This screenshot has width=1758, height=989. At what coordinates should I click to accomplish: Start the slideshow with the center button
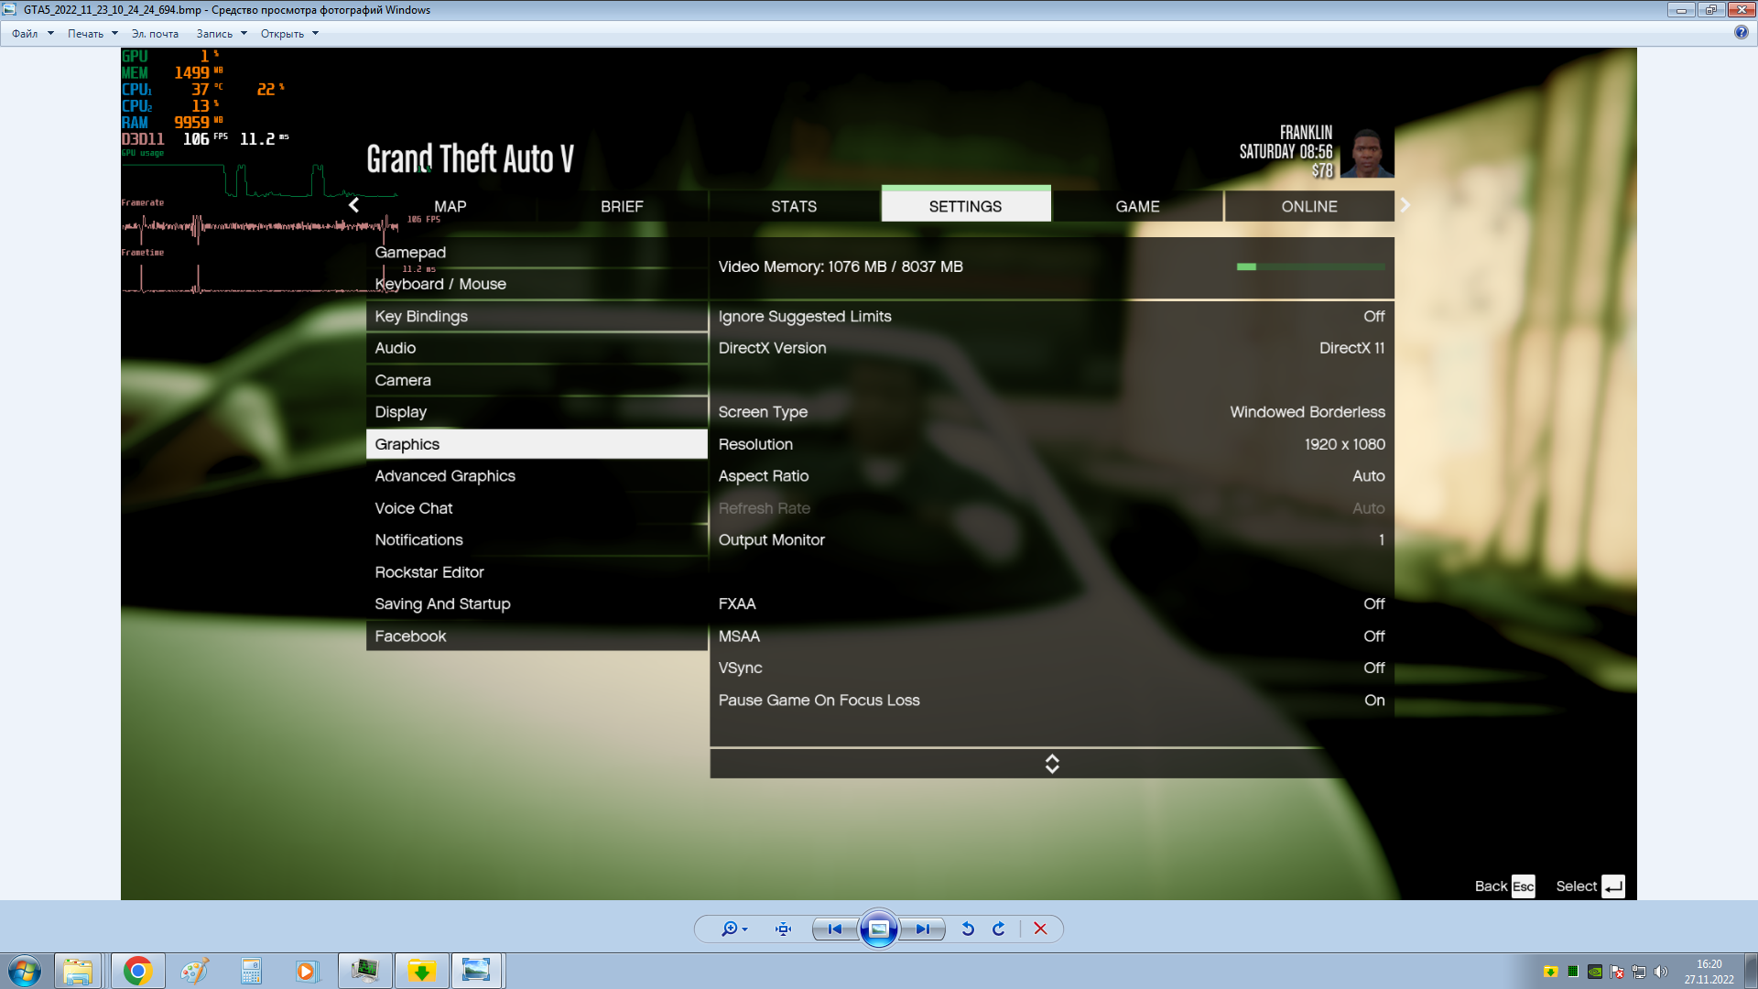pyautogui.click(x=878, y=929)
